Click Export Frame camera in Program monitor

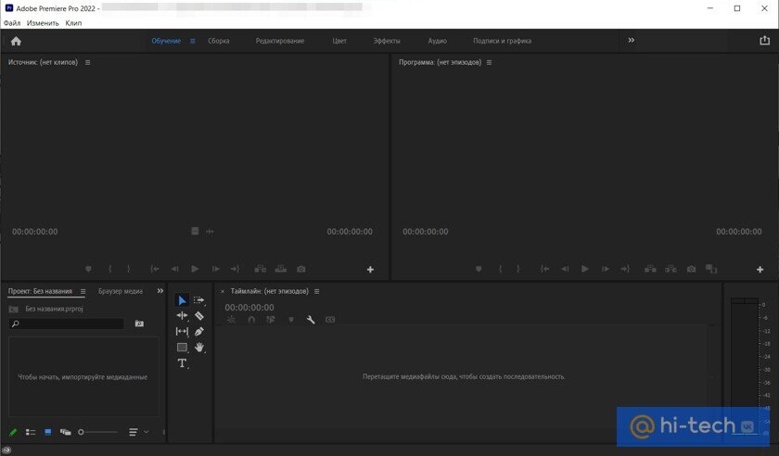691,269
